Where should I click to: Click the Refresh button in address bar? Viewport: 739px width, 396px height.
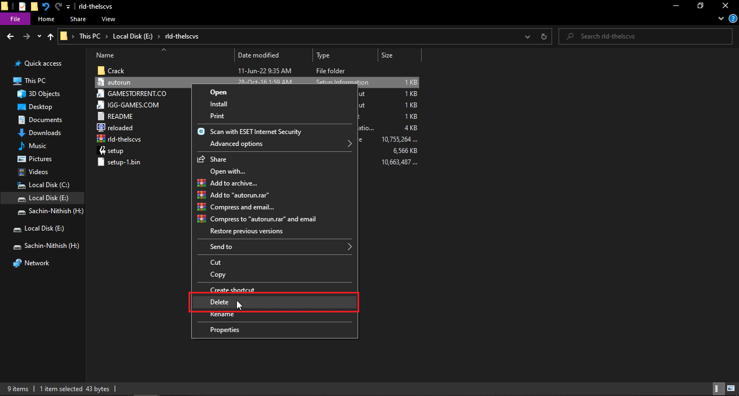coord(543,36)
